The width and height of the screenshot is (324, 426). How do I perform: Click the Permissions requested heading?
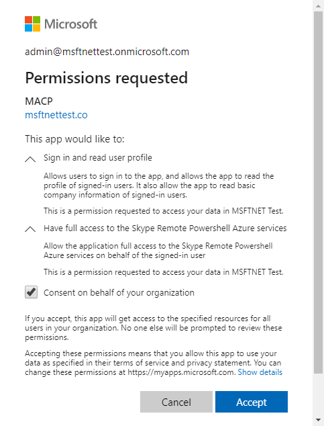tap(106, 78)
